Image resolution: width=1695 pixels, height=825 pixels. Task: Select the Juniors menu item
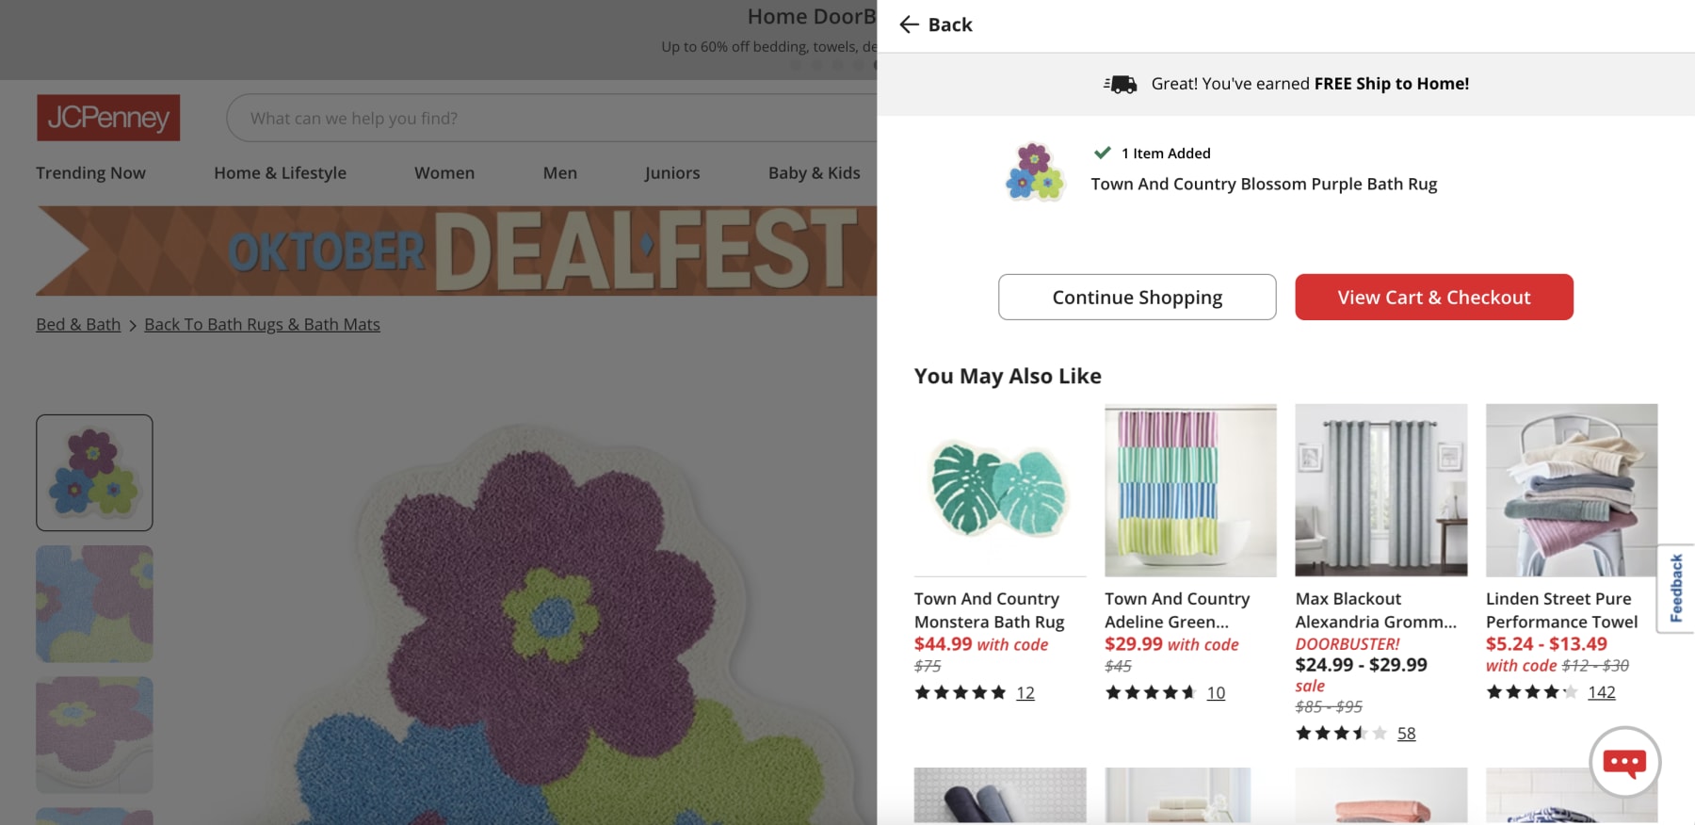[671, 173]
